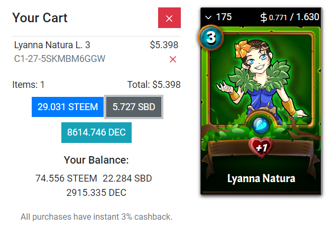Close the cart with the red X button

pyautogui.click(x=169, y=18)
